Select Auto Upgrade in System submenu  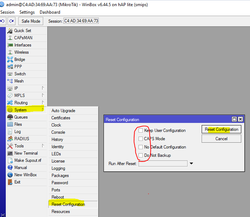pyautogui.click(x=73, y=111)
